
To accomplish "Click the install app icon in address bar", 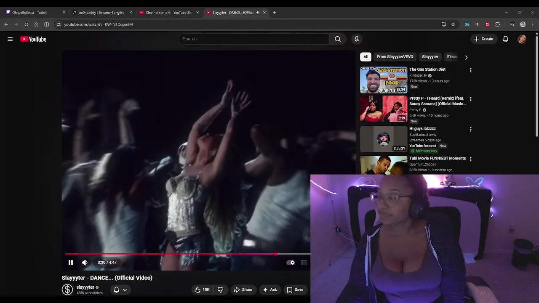I will click(444, 24).
